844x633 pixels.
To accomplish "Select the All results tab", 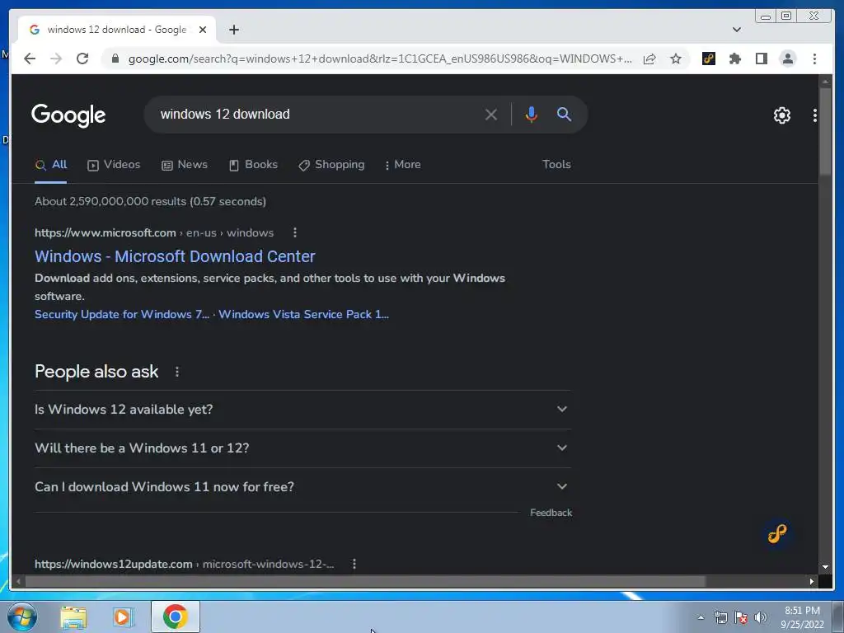I will (51, 165).
